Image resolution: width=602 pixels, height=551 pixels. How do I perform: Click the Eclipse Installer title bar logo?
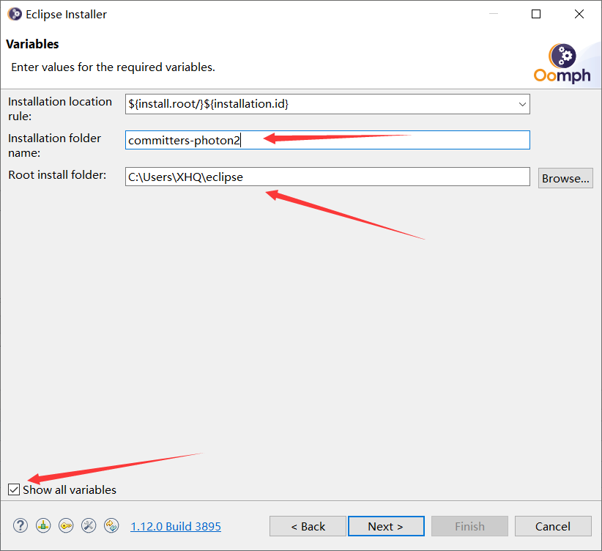pyautogui.click(x=15, y=14)
